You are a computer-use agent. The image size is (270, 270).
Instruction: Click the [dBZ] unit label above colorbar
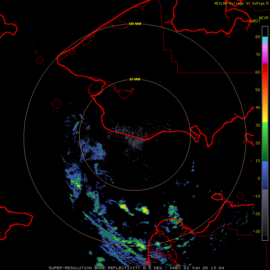255,21
